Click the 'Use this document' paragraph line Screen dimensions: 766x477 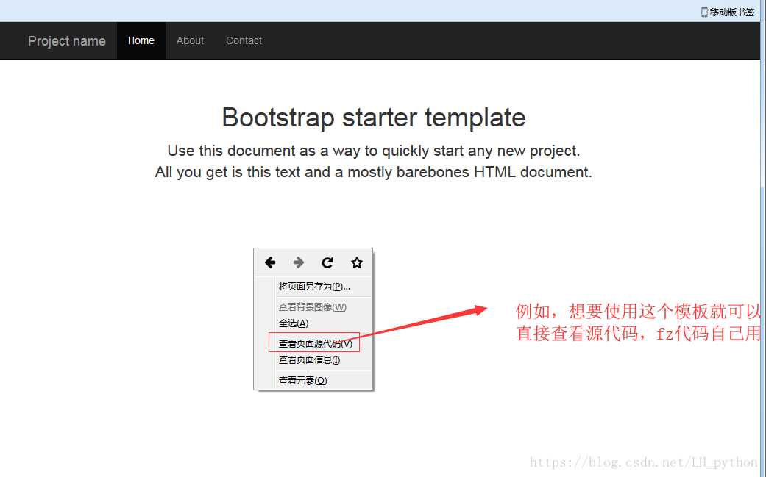click(x=374, y=151)
